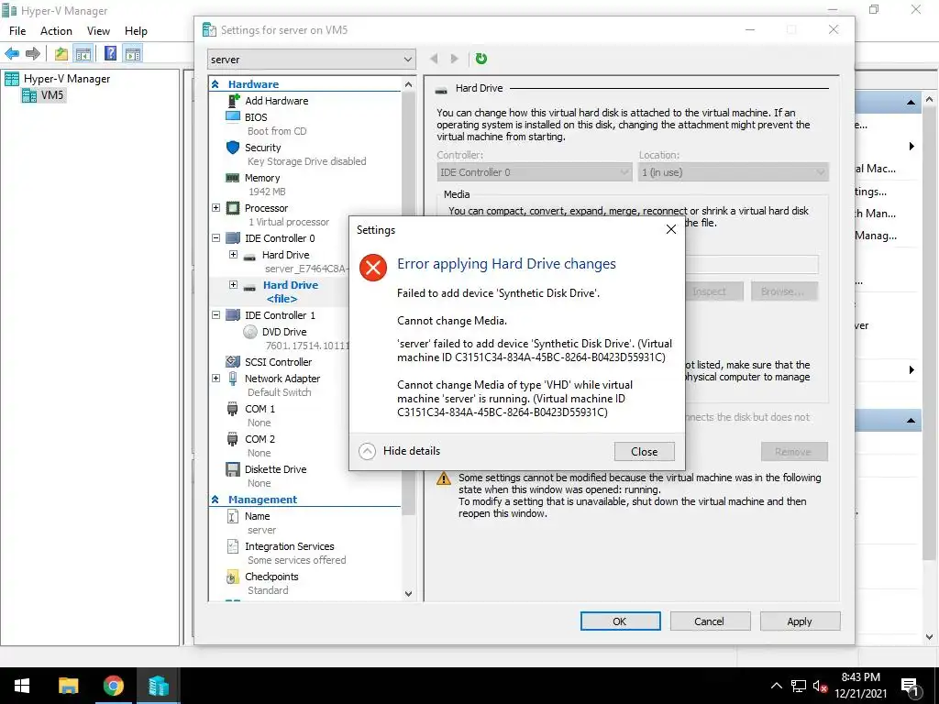Image resolution: width=939 pixels, height=704 pixels.
Task: Click the back arrow in Hyper-V Manager toolbar
Action: click(11, 54)
